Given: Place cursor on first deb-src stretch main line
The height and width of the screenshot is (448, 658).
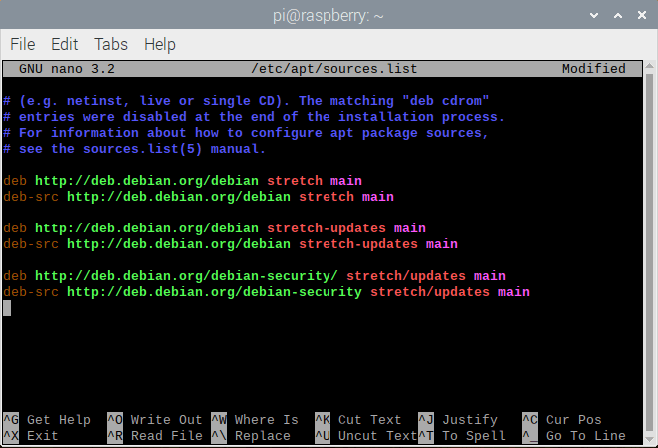Looking at the screenshot, I should pos(200,197).
